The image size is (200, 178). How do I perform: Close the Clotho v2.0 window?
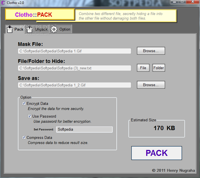(x=193, y=2)
